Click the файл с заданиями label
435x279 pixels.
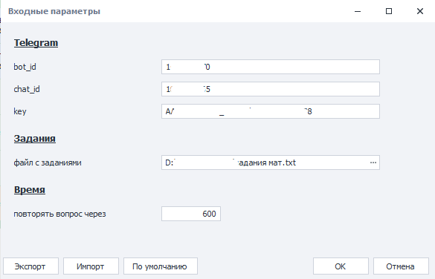coord(48,163)
